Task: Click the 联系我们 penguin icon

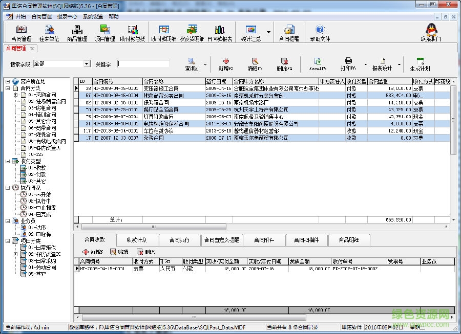Action: point(431,32)
